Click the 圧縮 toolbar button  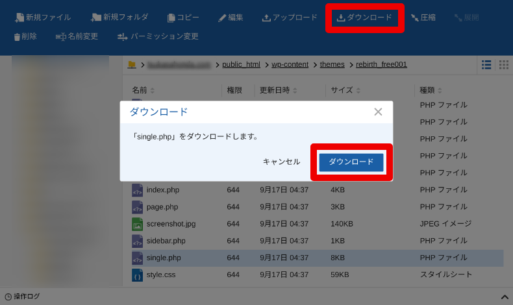coord(423,18)
